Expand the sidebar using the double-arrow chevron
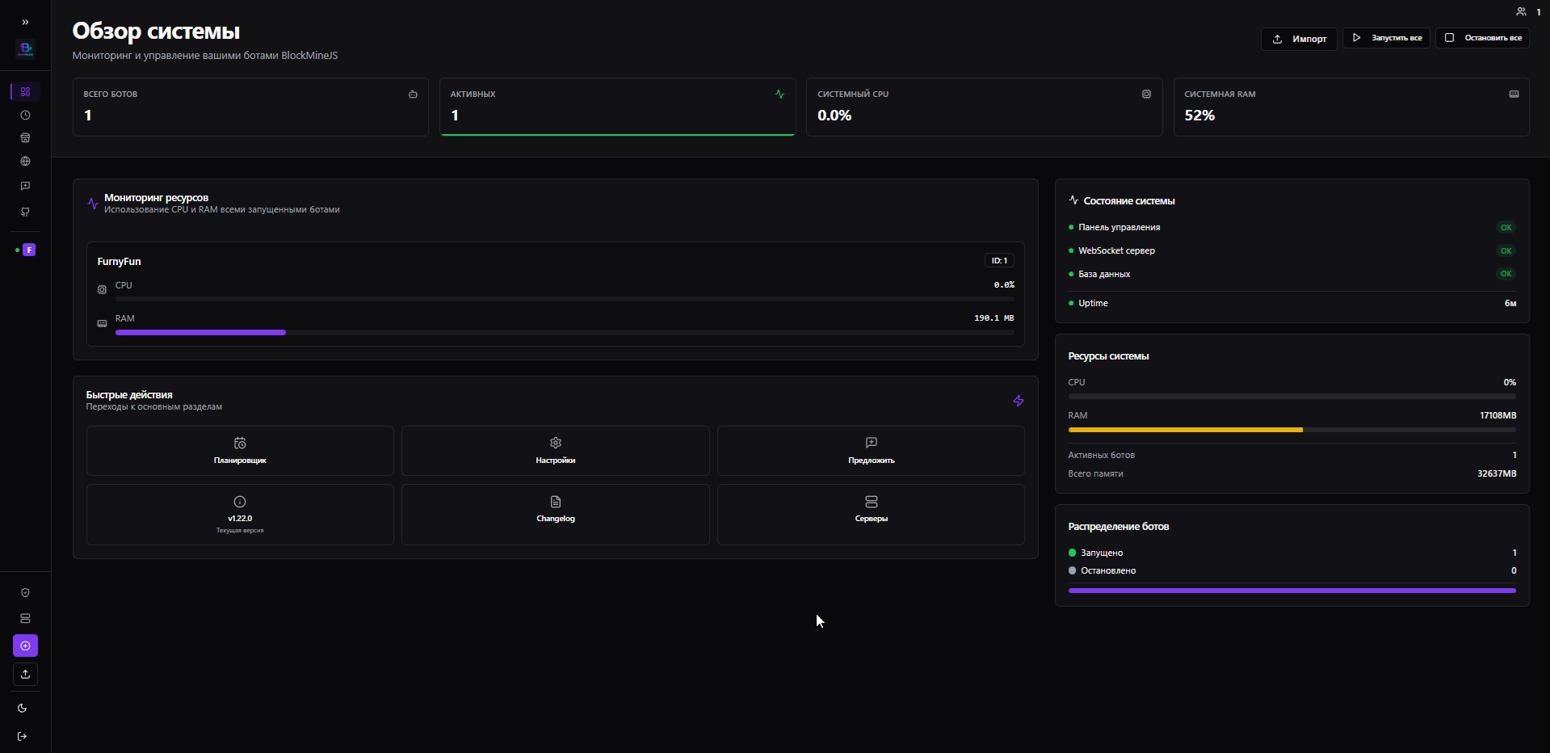 25,22
